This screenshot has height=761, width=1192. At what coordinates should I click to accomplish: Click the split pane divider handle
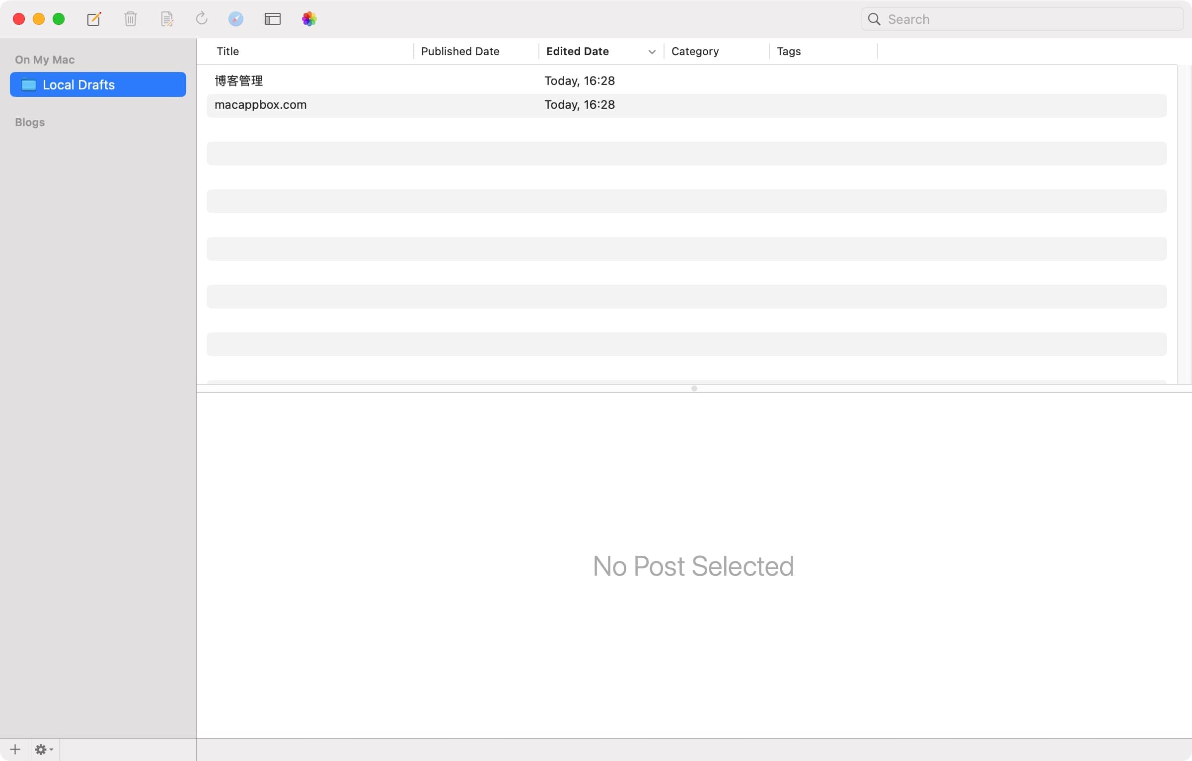[x=694, y=388]
